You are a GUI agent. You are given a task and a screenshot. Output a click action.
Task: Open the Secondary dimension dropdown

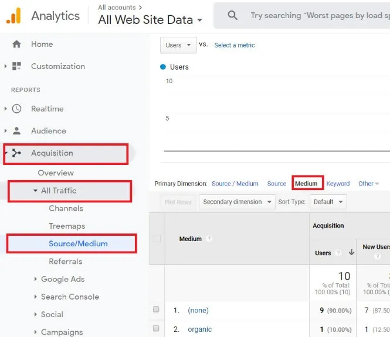coord(237,202)
